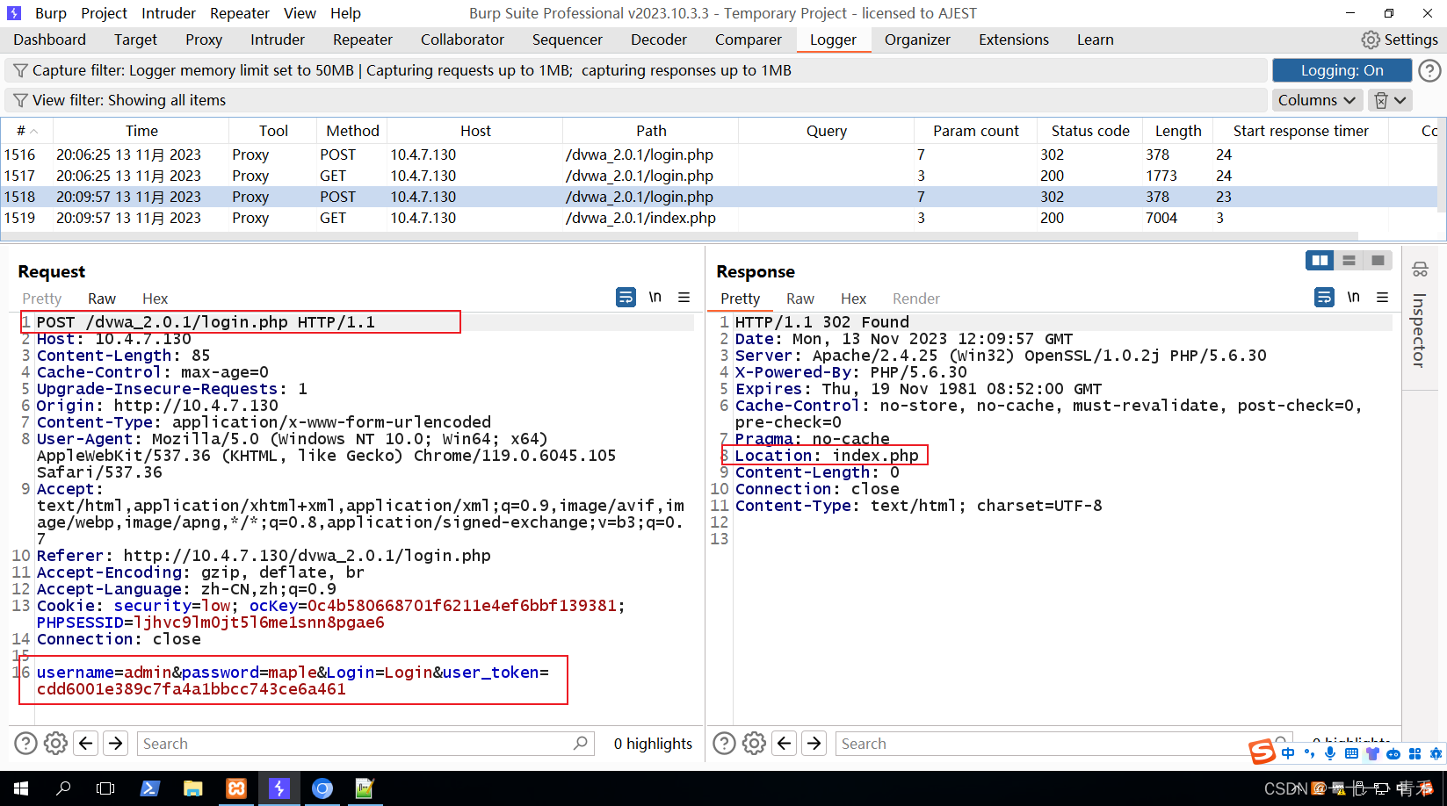Click the view filter bar text
Viewport: 1447px width, 806px height.
pos(129,100)
